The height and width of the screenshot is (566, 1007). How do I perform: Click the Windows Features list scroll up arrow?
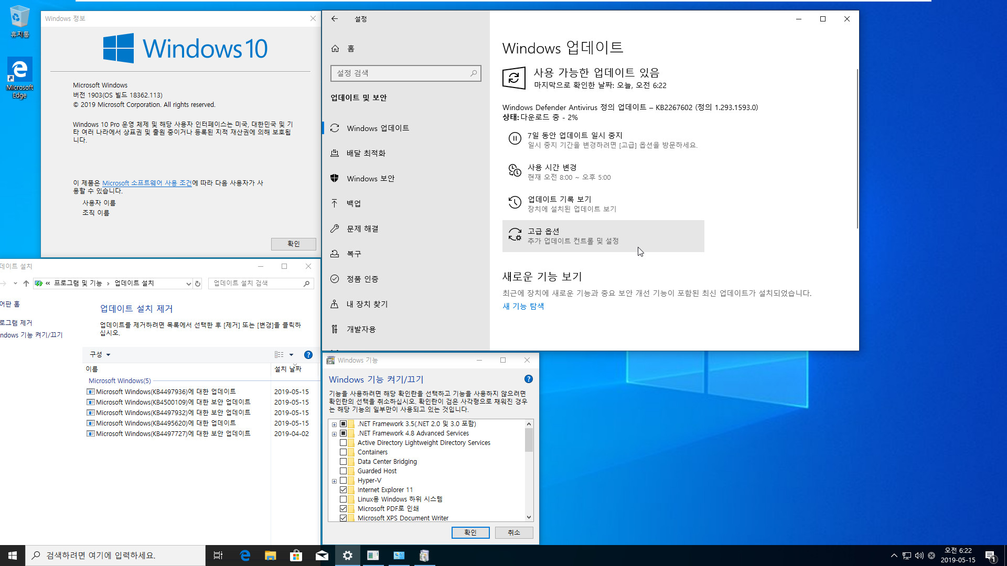(529, 424)
